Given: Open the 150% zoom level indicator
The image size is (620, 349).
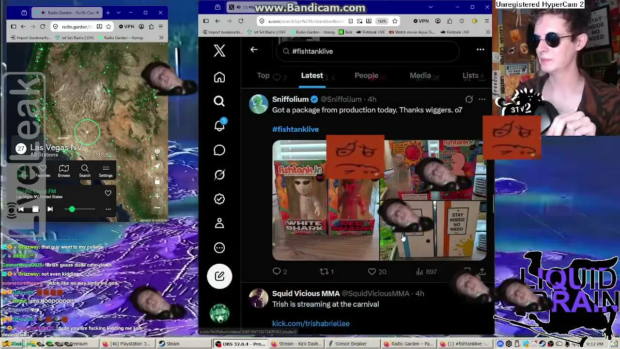Looking at the screenshot, I should [382, 21].
